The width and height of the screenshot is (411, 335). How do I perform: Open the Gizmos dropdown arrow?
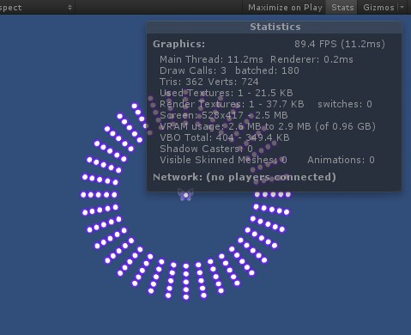402,7
